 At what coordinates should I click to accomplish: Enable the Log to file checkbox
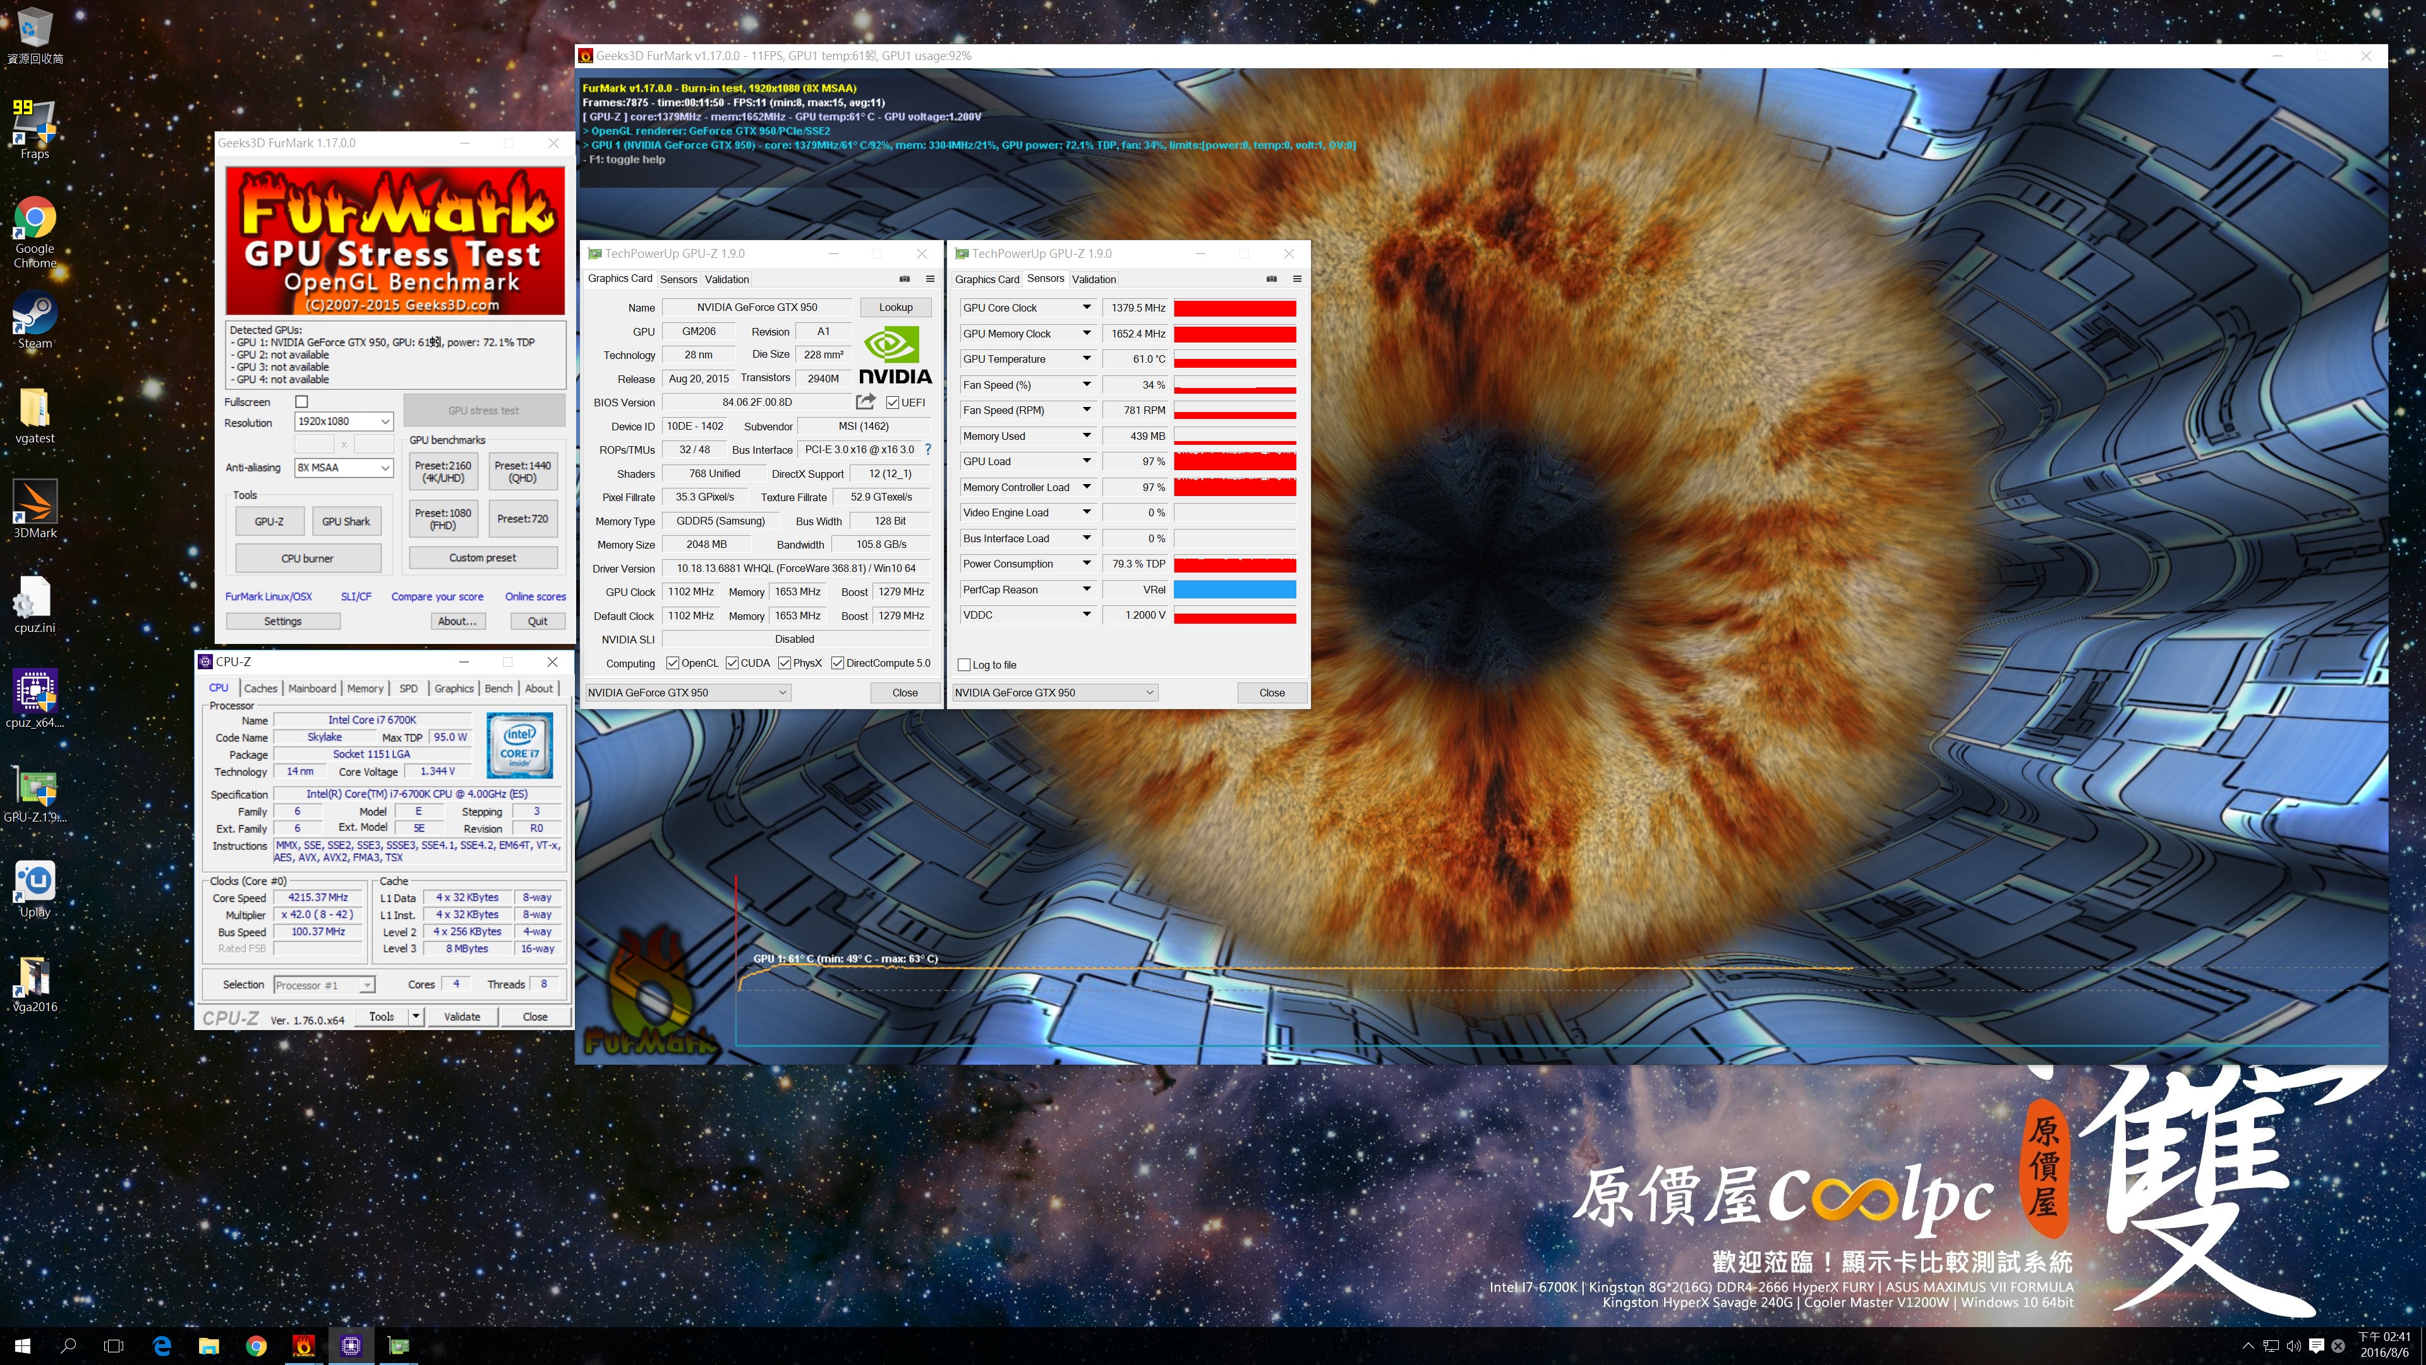[963, 665]
